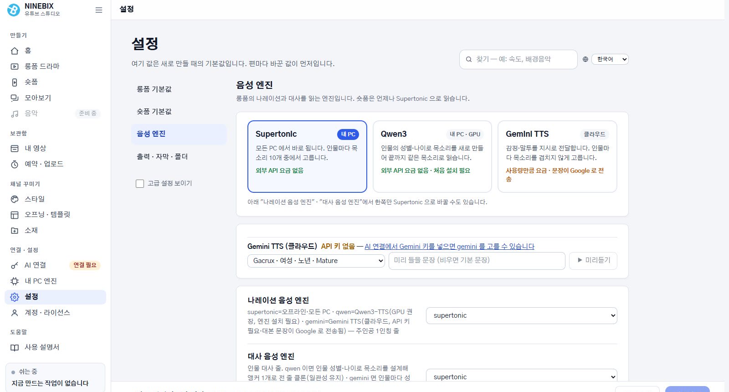This screenshot has height=392, width=729.
Task: Switch to the 롱폼 기본값 settings tab
Action: [179, 89]
